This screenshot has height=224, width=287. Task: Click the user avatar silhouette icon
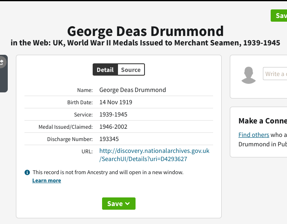coord(249,75)
